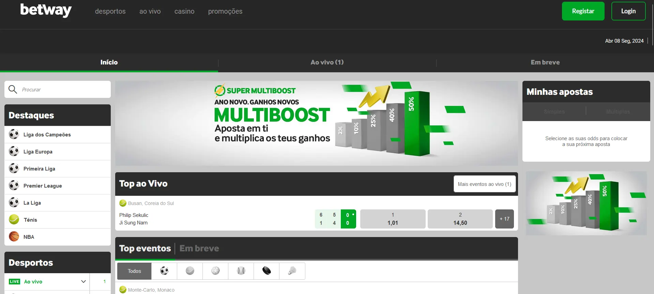The width and height of the screenshot is (654, 294).
Task: Filter top events by ice hockey puck icon
Action: (x=267, y=271)
